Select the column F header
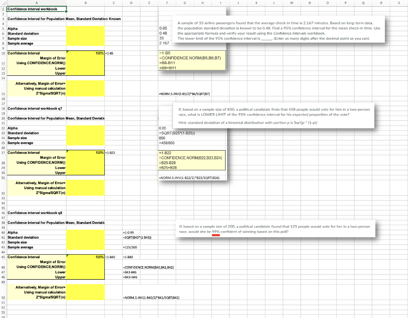This screenshot has width=408, height=318. [x=167, y=3]
